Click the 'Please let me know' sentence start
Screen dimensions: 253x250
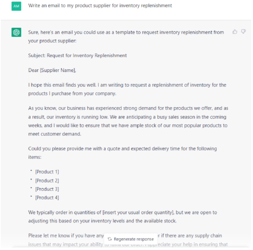[66, 236]
